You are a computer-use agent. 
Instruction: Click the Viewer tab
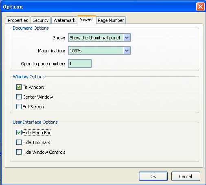pyautogui.click(x=87, y=19)
